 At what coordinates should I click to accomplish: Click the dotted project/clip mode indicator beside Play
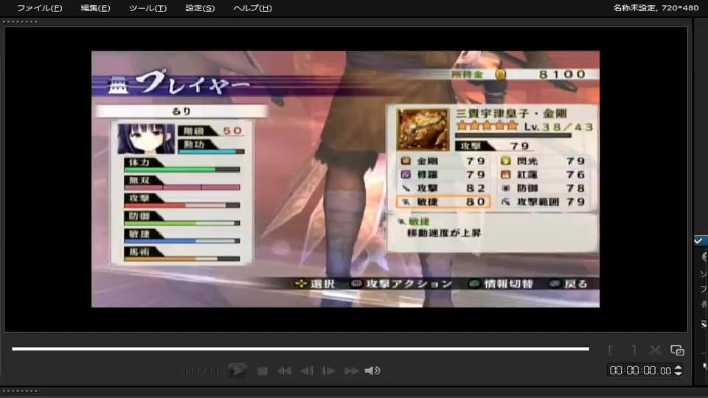pyautogui.click(x=198, y=371)
